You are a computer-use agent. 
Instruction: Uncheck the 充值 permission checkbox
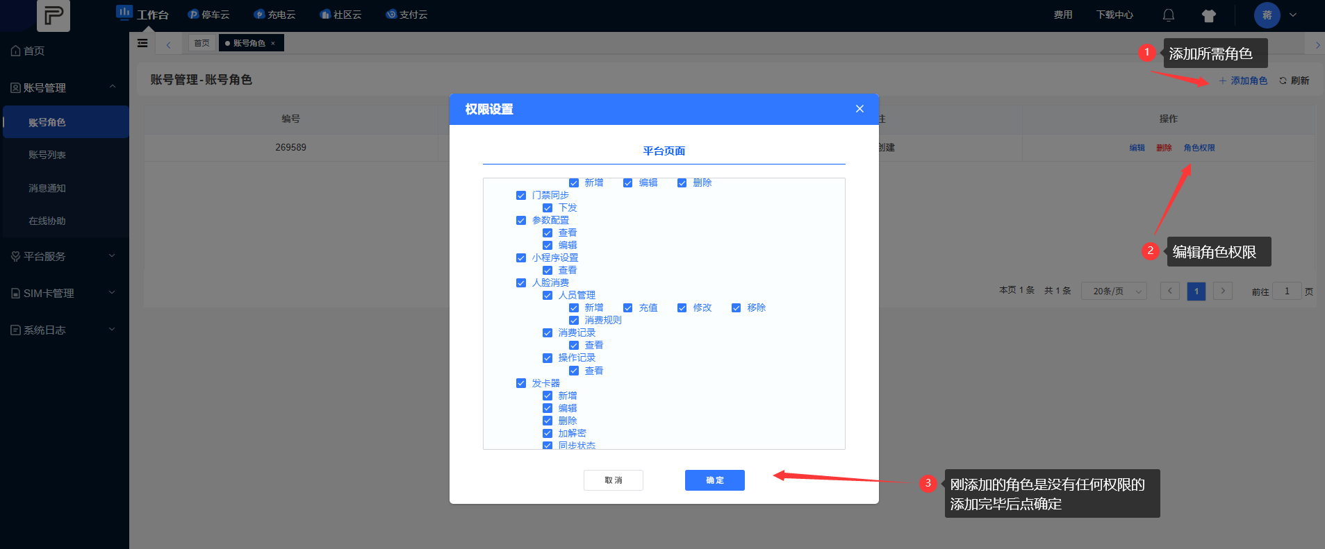(628, 308)
